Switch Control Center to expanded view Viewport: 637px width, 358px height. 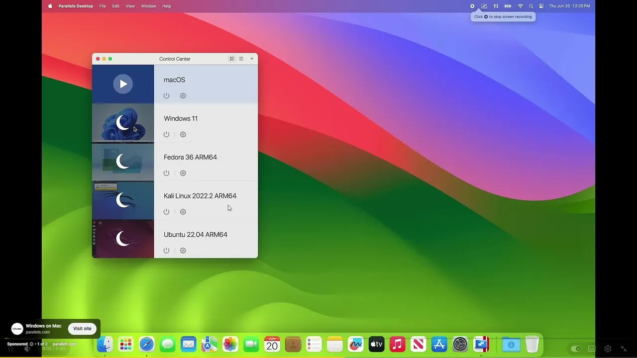[232, 59]
